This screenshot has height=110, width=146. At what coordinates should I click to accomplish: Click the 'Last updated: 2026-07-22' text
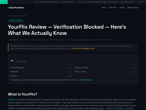[19, 40]
